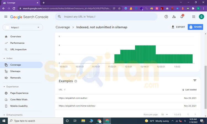Sort by URL column header
The image size is (207, 124).
[62, 90]
